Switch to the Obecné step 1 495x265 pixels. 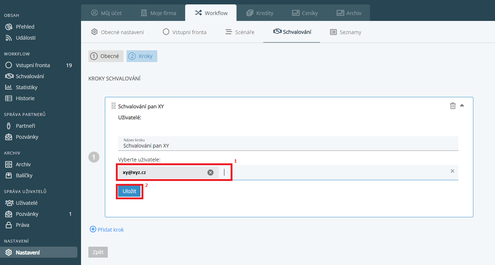[x=106, y=56]
